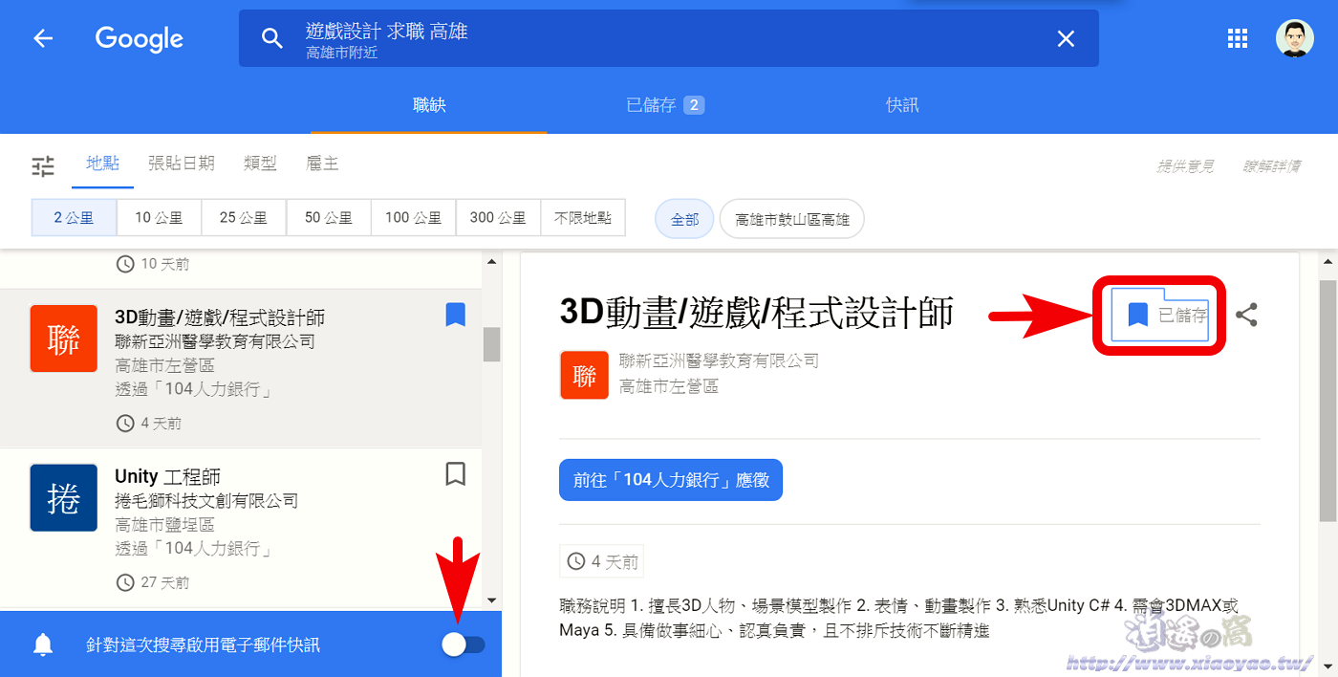The width and height of the screenshot is (1338, 677).
Task: Switch to the 快訊 tab
Action: (902, 105)
